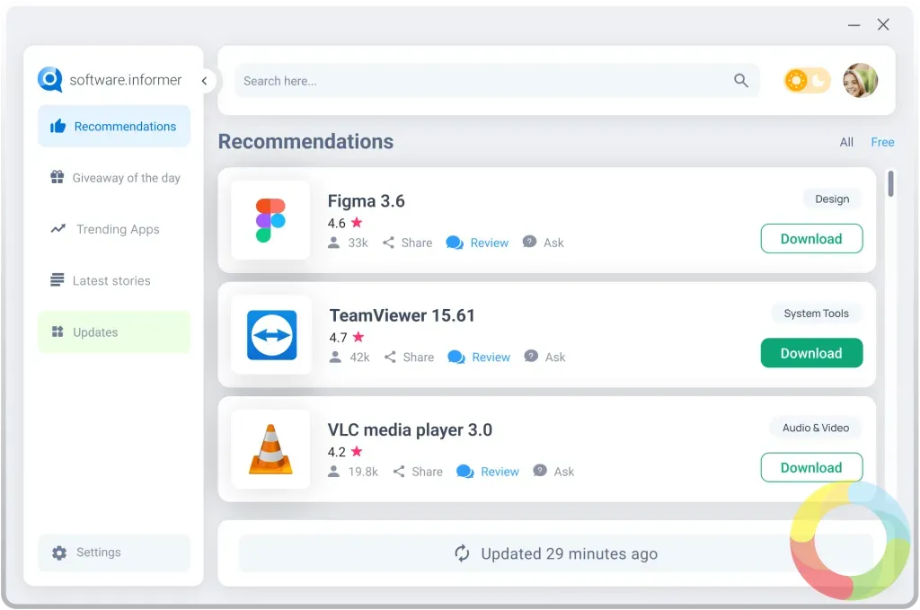
Task: Click the star next to VLC's 4.2 rating
Action: [x=357, y=451]
